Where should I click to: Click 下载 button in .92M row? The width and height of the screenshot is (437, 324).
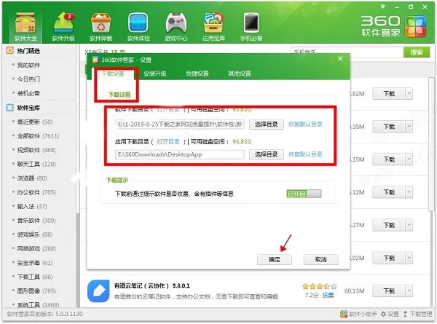(389, 94)
